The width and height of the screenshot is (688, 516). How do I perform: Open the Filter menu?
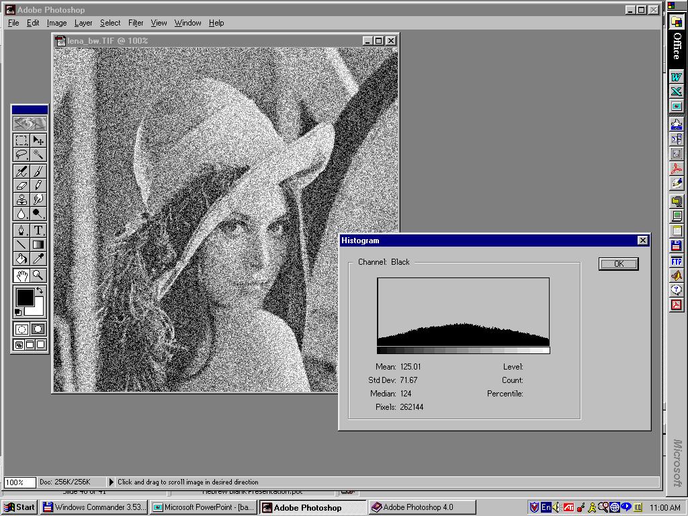point(136,23)
